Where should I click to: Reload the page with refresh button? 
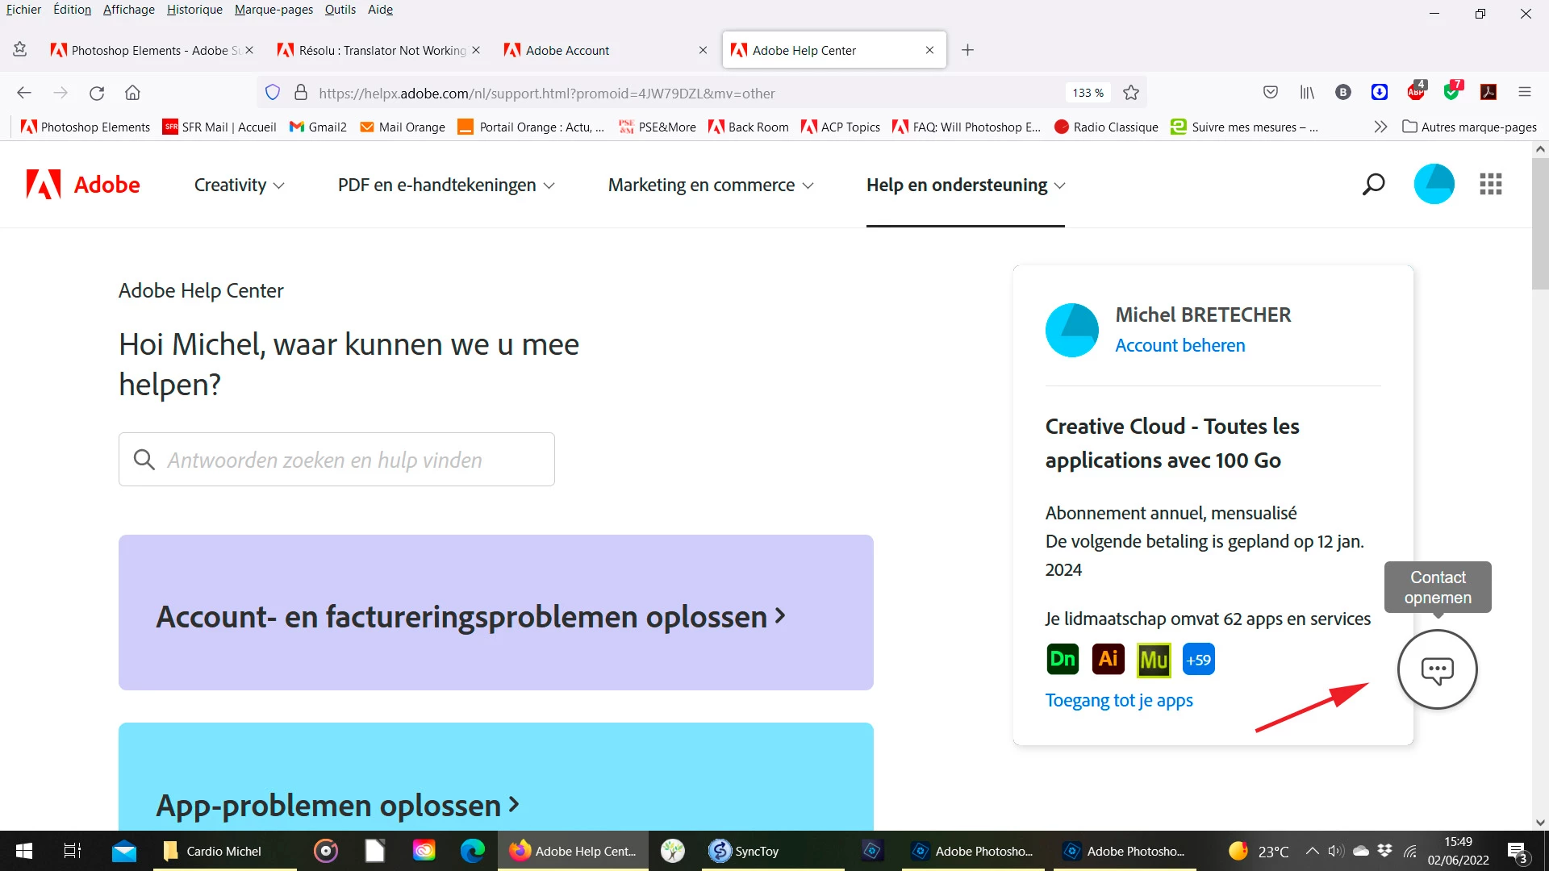click(x=97, y=93)
